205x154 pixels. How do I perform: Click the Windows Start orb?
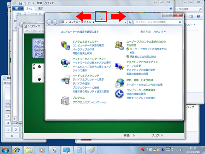point(5,150)
